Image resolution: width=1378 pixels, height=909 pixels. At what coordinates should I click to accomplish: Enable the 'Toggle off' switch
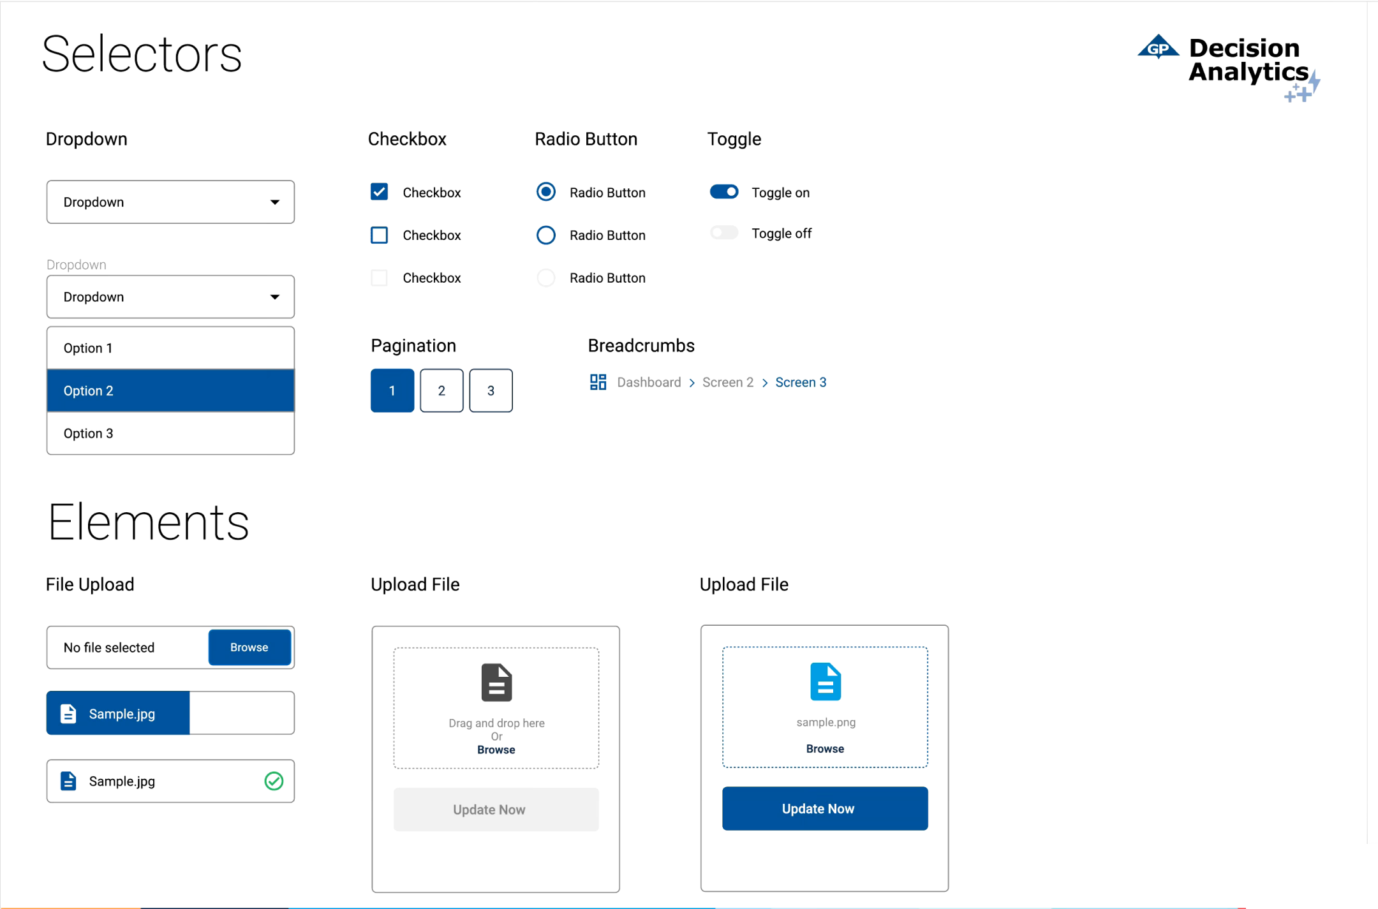tap(724, 233)
